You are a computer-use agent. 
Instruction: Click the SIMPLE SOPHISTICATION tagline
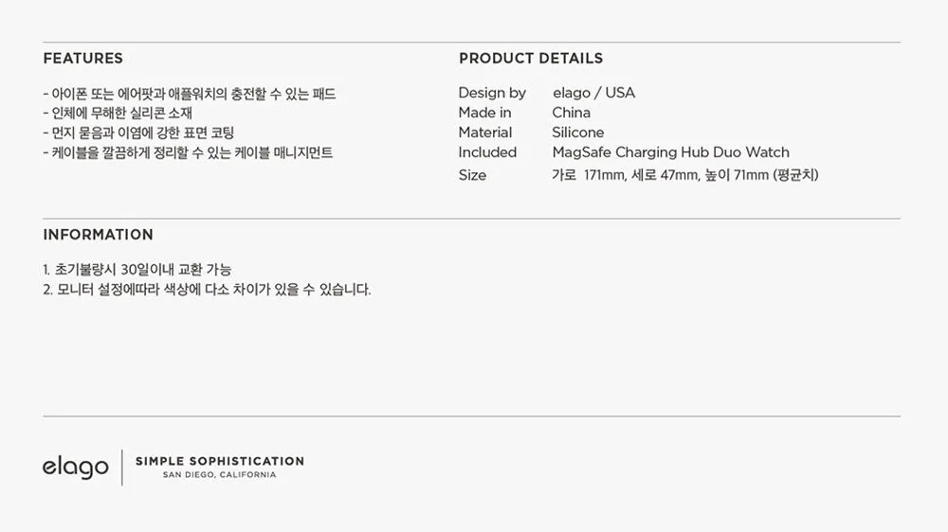(220, 461)
